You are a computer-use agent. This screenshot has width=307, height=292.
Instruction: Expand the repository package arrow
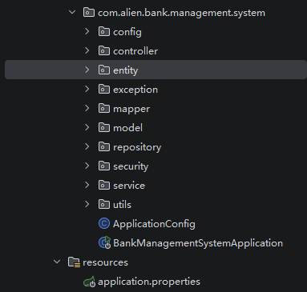(87, 146)
